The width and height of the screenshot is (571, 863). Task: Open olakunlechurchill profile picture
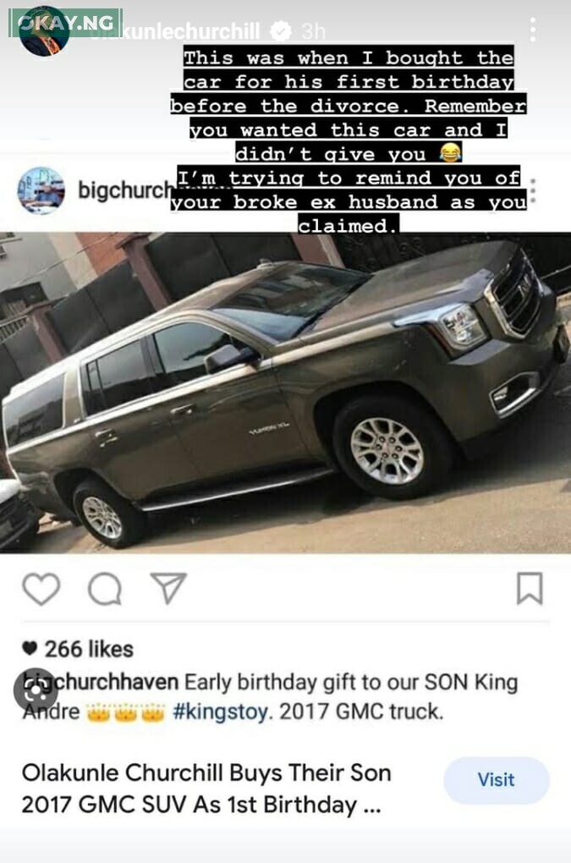click(44, 30)
